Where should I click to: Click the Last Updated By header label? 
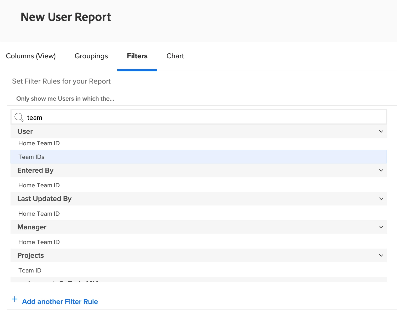pyautogui.click(x=44, y=199)
